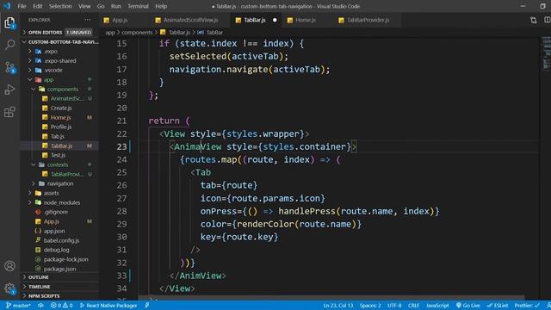Image resolution: width=551 pixels, height=310 pixels.
Task: Expand the Timeline section
Action: (x=59, y=287)
